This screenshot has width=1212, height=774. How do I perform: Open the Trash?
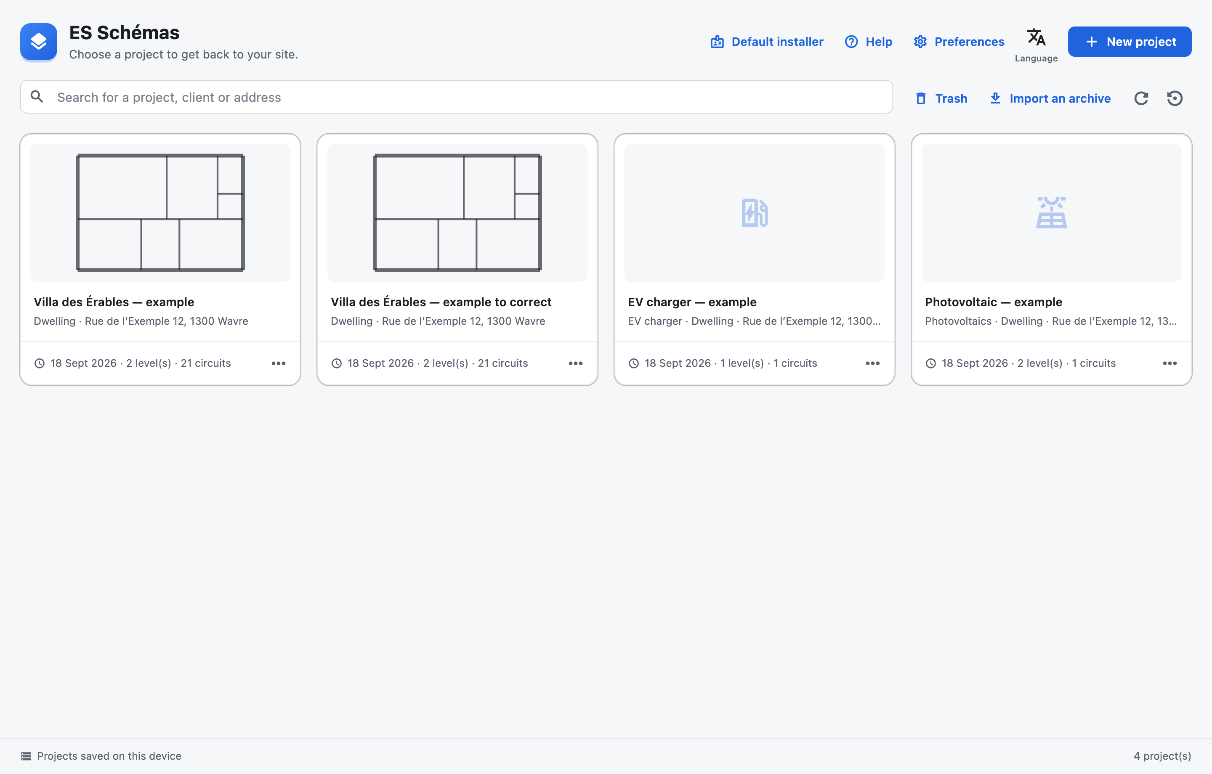click(941, 98)
